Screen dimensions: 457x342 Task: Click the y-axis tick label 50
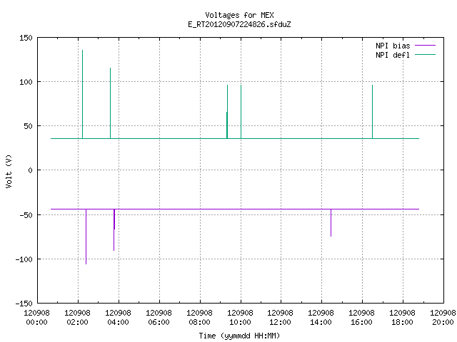pyautogui.click(x=29, y=126)
